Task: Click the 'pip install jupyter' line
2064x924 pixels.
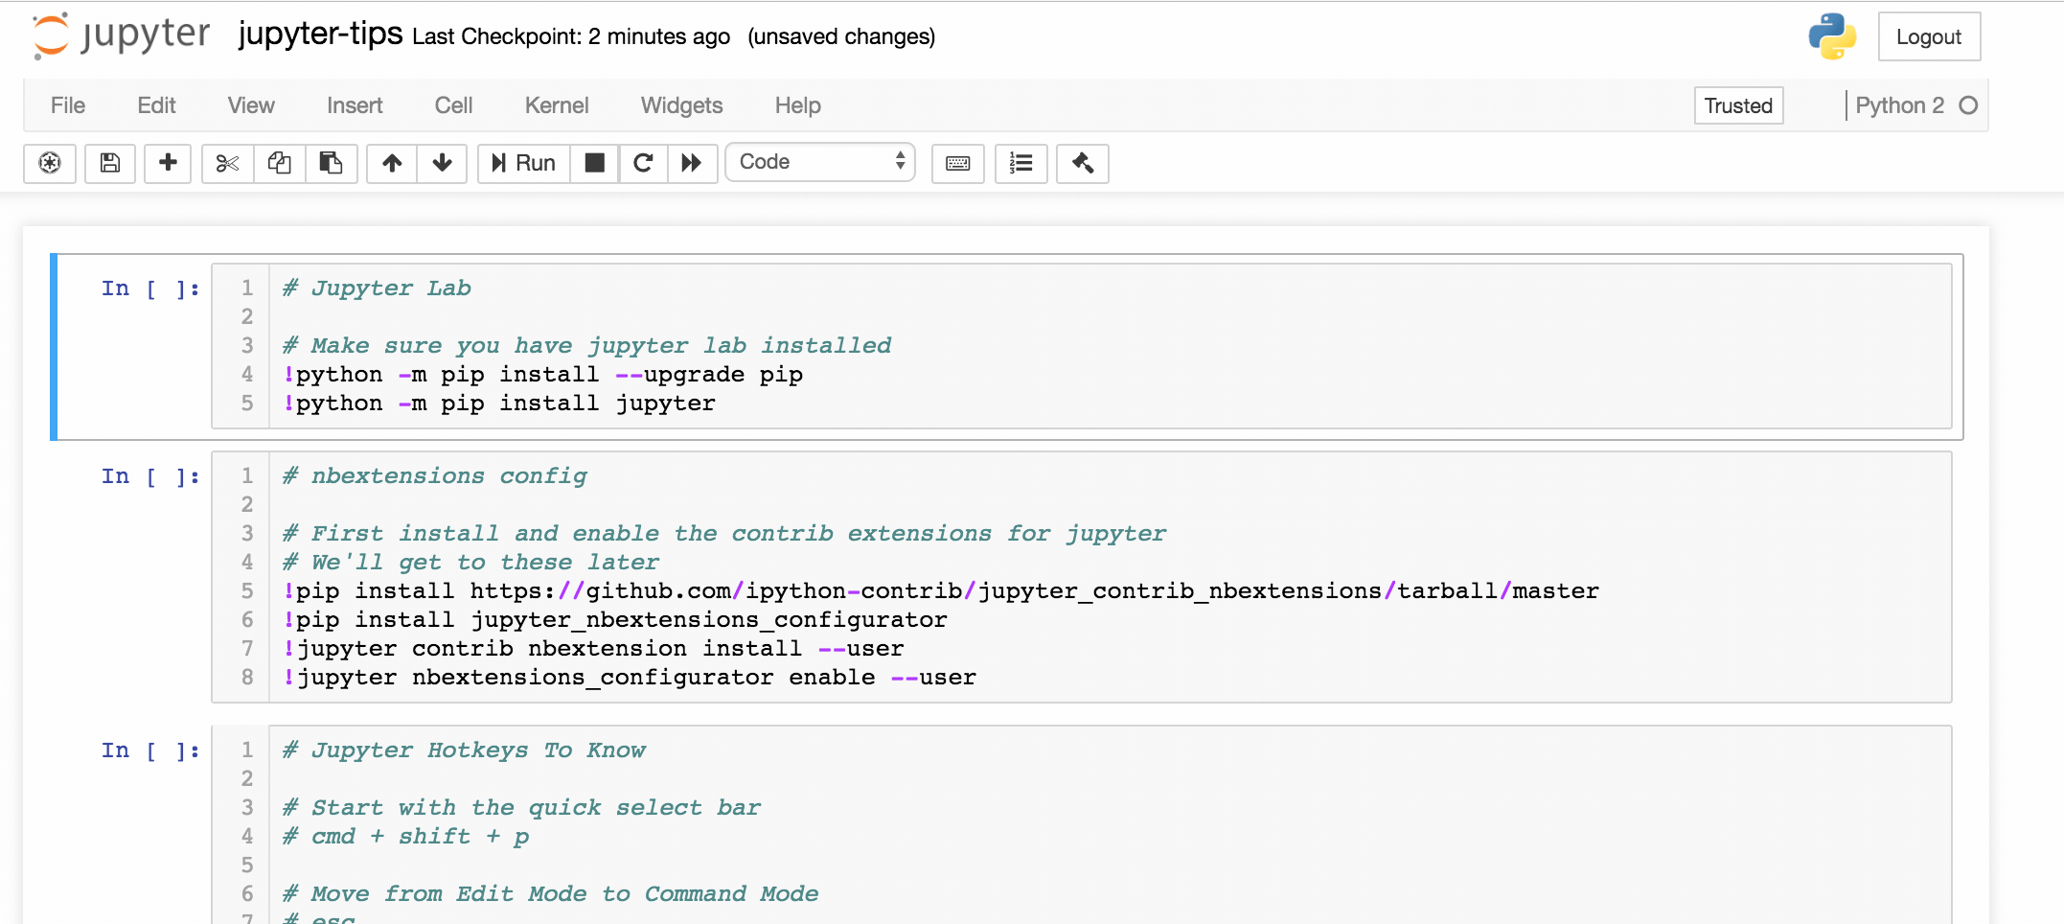Action: coord(499,403)
